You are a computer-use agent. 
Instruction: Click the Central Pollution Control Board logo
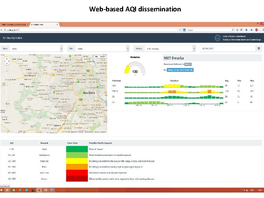point(217,38)
